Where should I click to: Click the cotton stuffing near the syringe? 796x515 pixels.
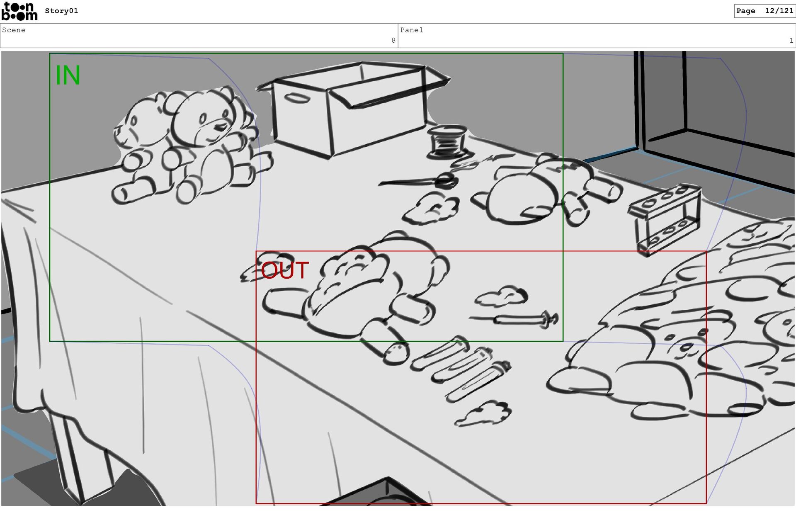click(x=502, y=296)
